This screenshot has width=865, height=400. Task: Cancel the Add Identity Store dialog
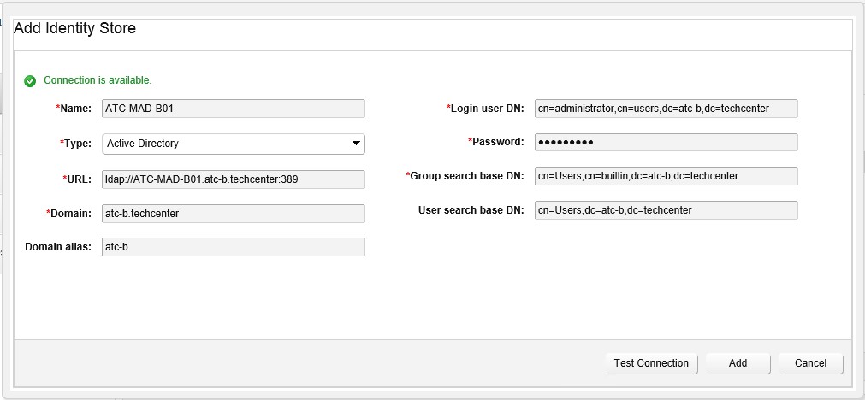coord(810,363)
